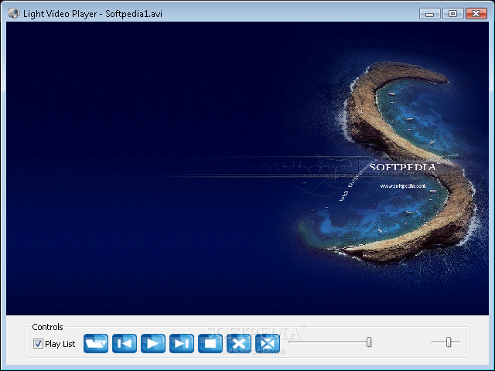Skip to the next track

pos(182,343)
